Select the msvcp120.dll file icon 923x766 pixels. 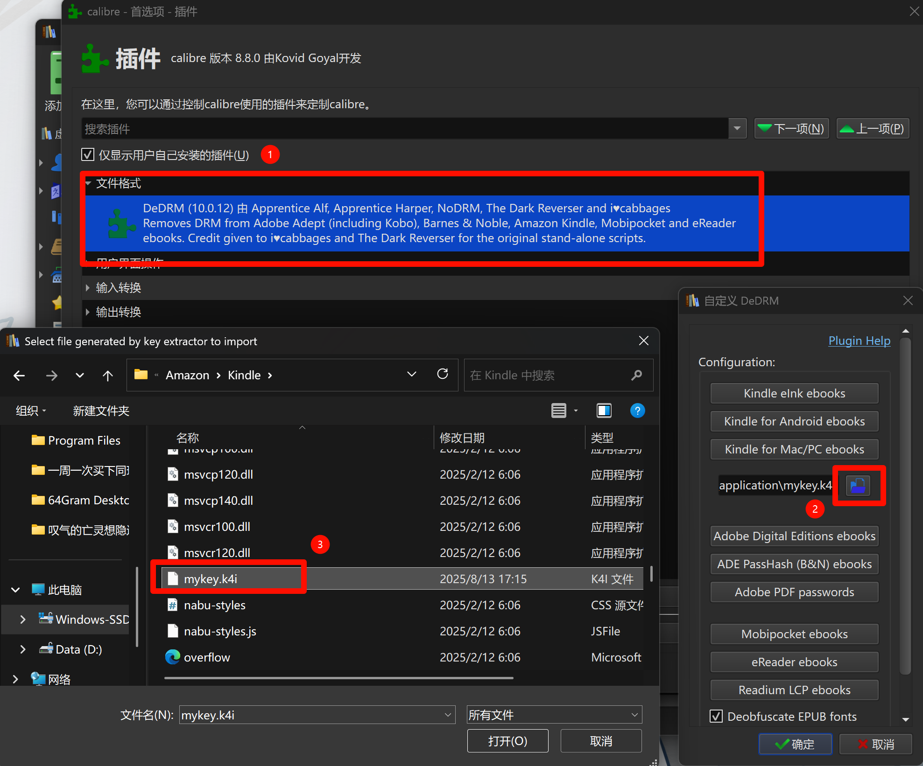point(173,474)
